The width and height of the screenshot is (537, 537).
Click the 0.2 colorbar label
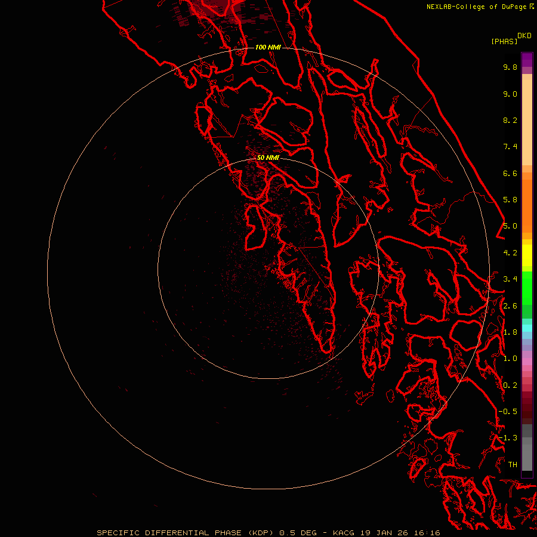click(x=510, y=385)
